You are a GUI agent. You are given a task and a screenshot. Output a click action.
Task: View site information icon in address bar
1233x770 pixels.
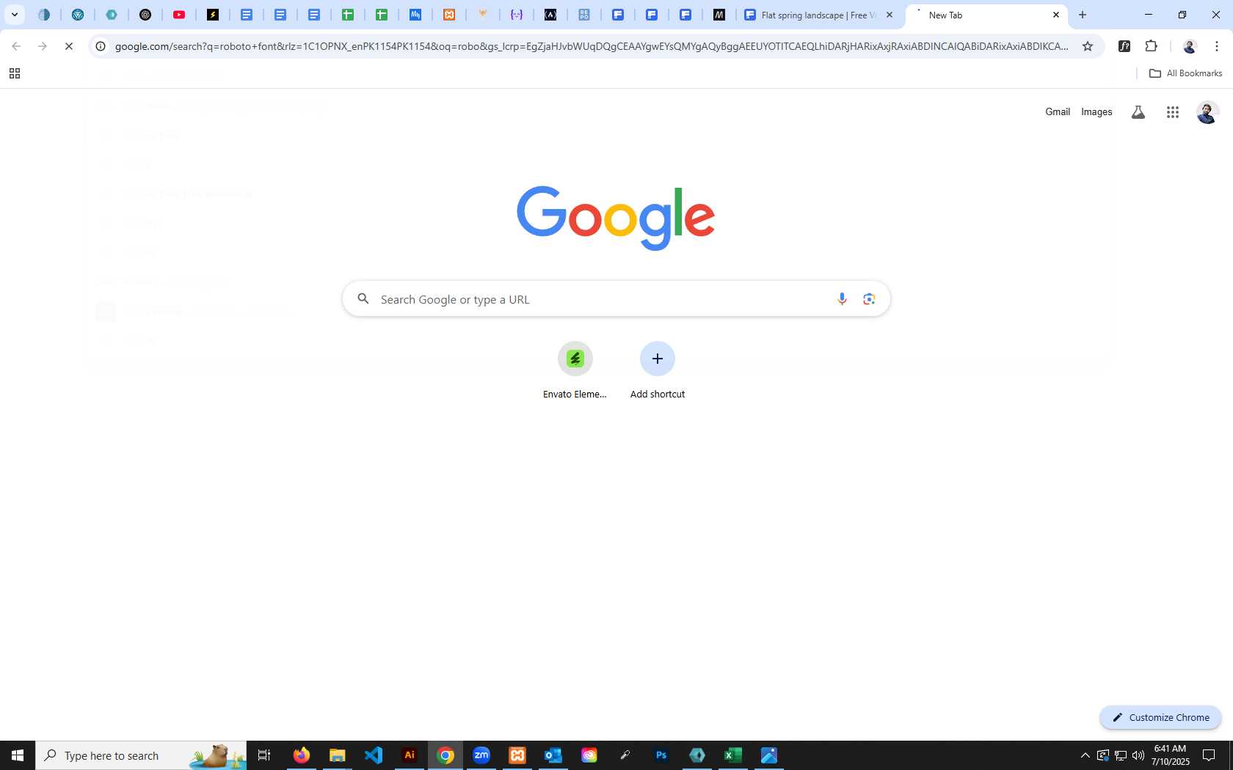101,46
